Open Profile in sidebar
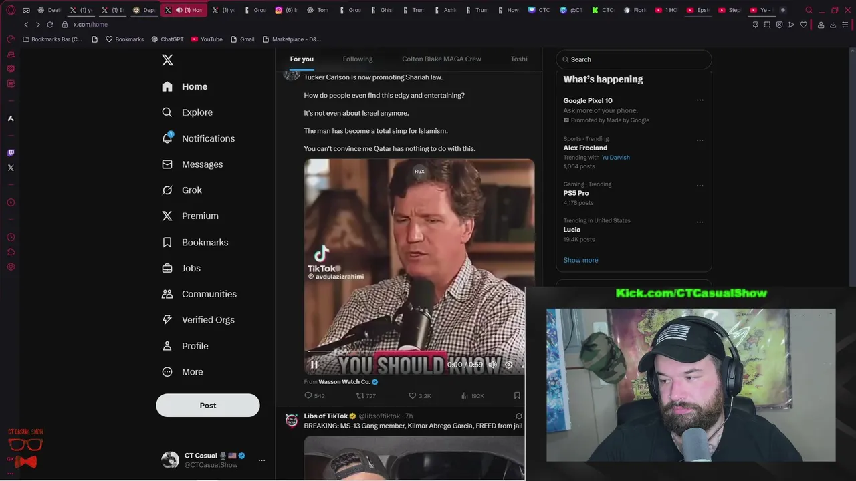The height and width of the screenshot is (481, 856). pos(185,346)
